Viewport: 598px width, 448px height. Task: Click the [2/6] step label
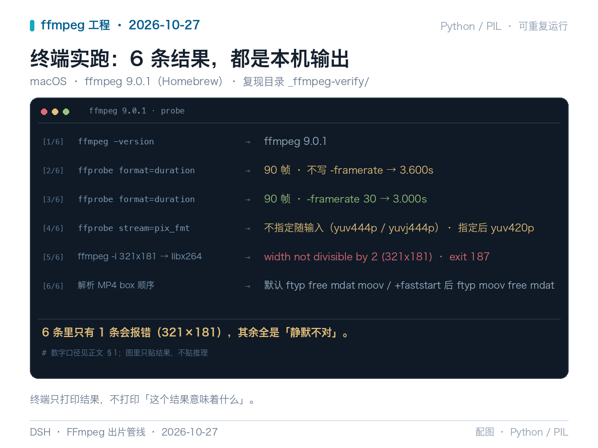(x=53, y=171)
